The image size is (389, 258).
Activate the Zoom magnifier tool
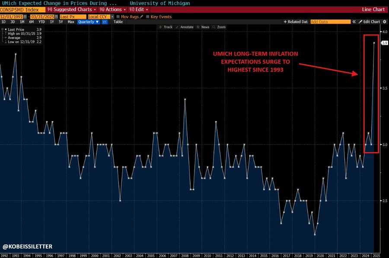[219, 27]
